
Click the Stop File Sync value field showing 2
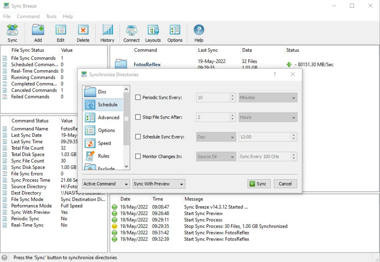click(x=213, y=117)
